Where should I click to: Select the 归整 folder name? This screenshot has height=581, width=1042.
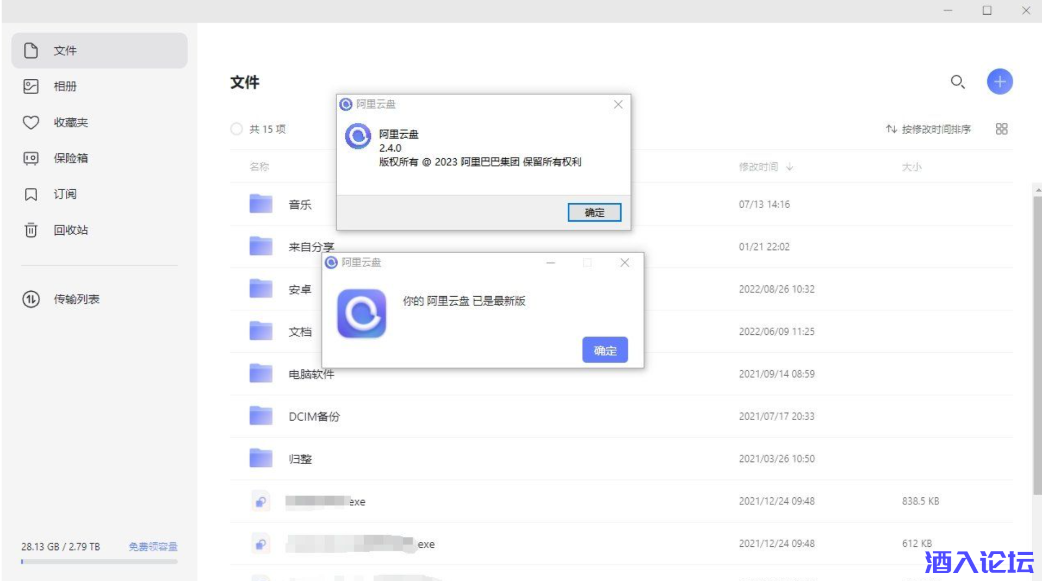click(x=300, y=459)
